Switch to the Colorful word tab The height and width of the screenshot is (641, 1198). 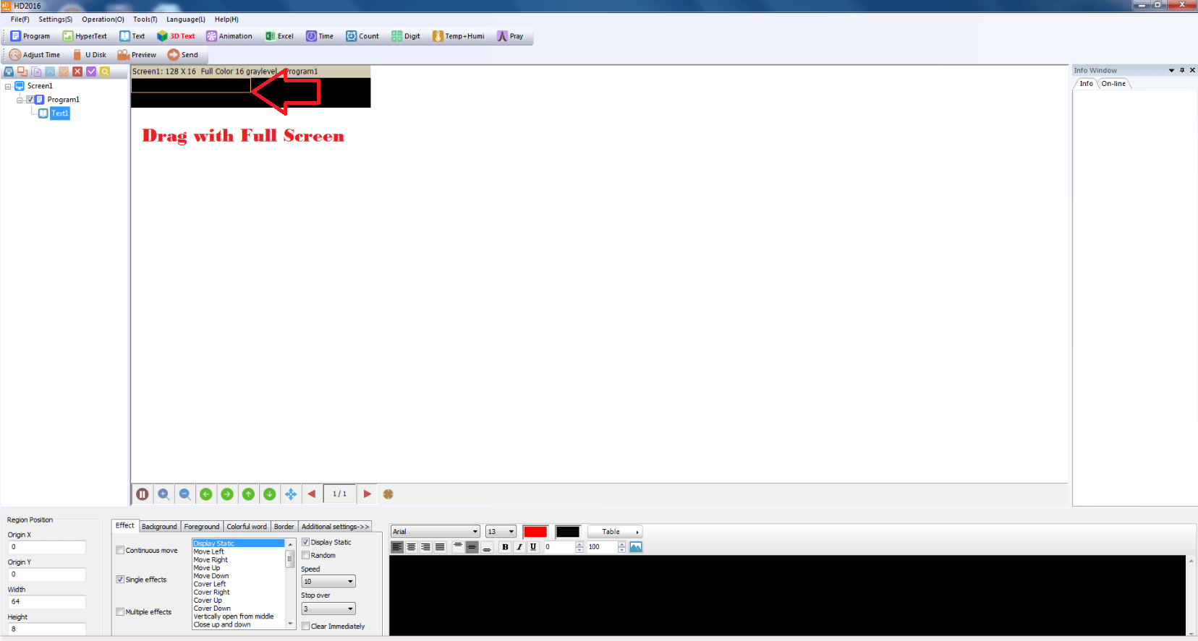click(x=247, y=527)
